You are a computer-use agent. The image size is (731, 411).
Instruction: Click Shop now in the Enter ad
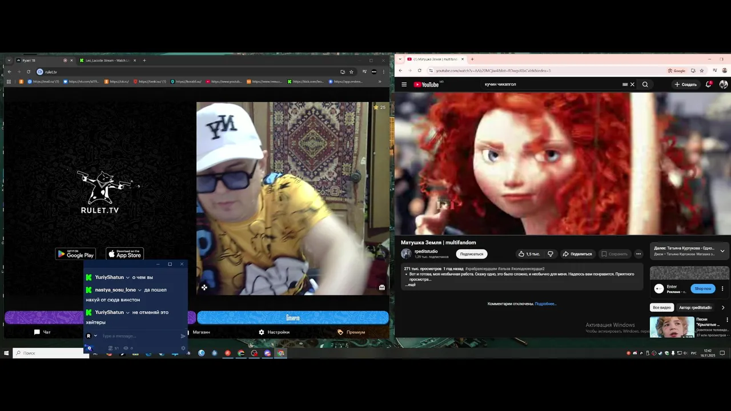[703, 288]
